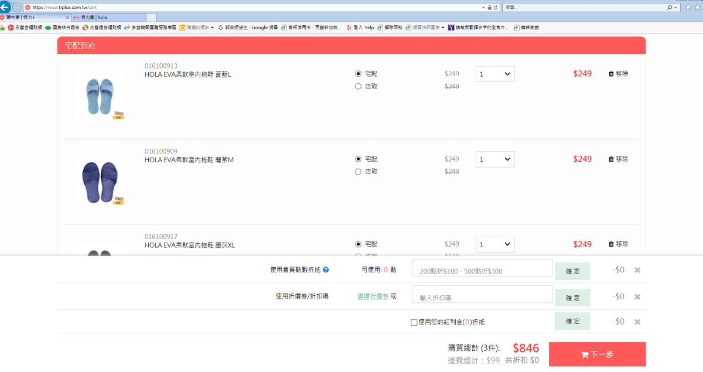This screenshot has width=703, height=372.
Task: Click product name HOLA EVA柔軟室內拖鞋 蒼藍L
Action: tap(187, 74)
